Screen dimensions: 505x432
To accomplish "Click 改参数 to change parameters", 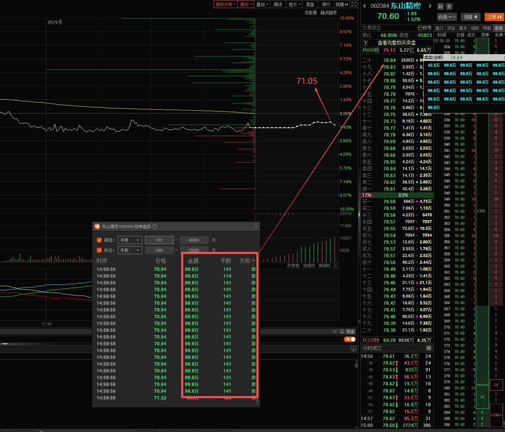I will [x=293, y=265].
